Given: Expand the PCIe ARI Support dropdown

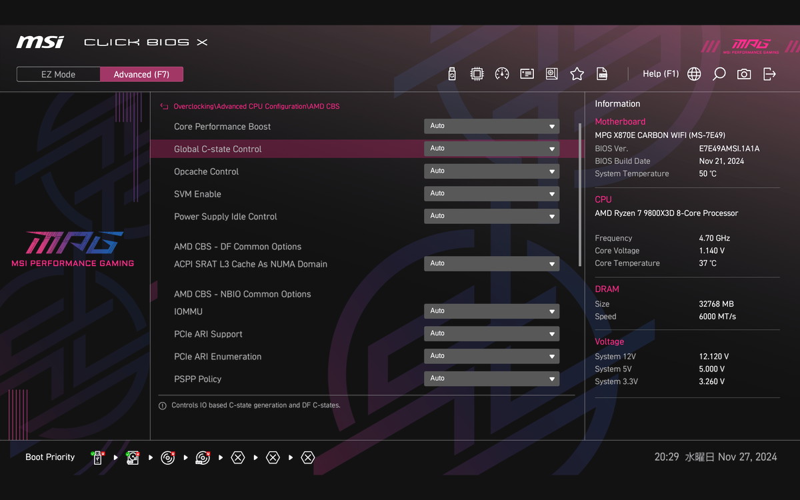Looking at the screenshot, I should (491, 333).
